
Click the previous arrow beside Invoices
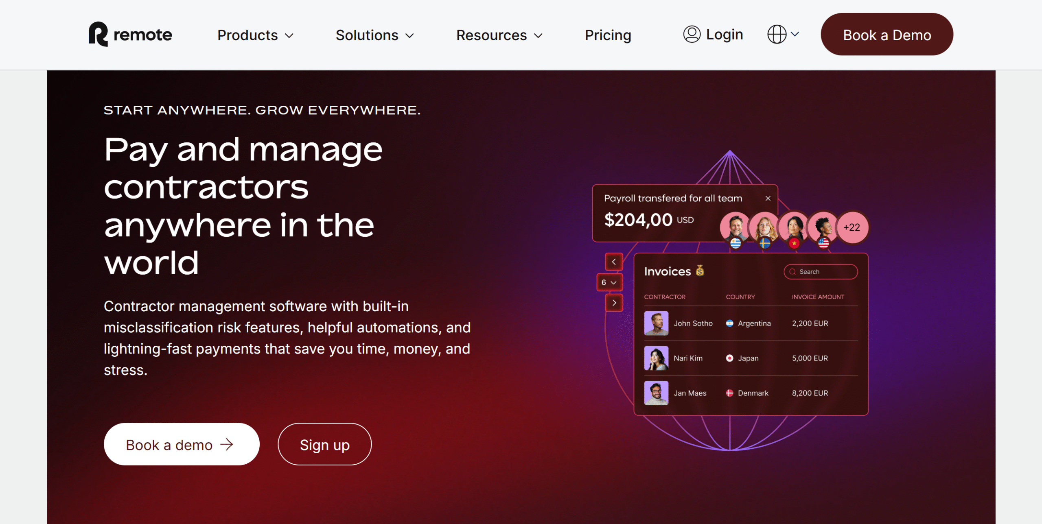pyautogui.click(x=614, y=262)
